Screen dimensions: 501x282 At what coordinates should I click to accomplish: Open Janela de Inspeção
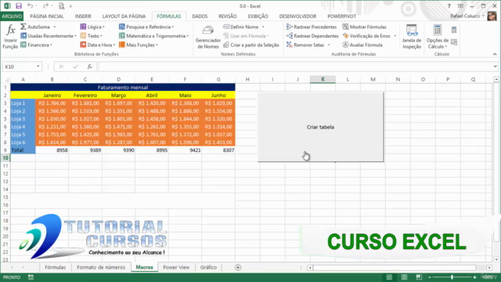tap(412, 37)
